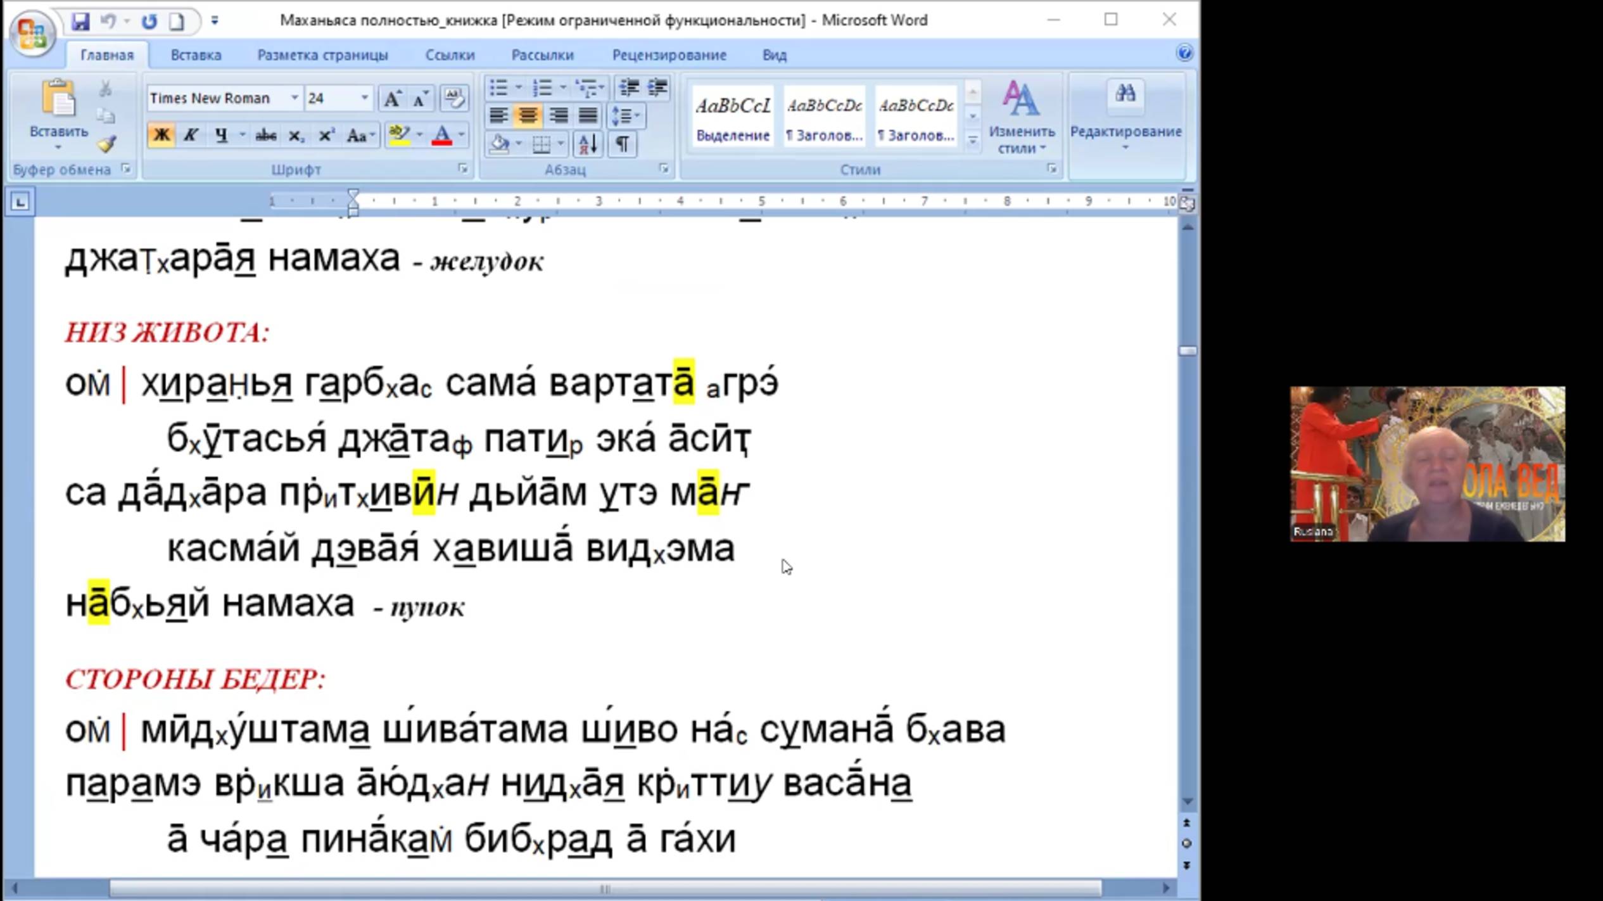Toggle center alignment button

click(528, 115)
